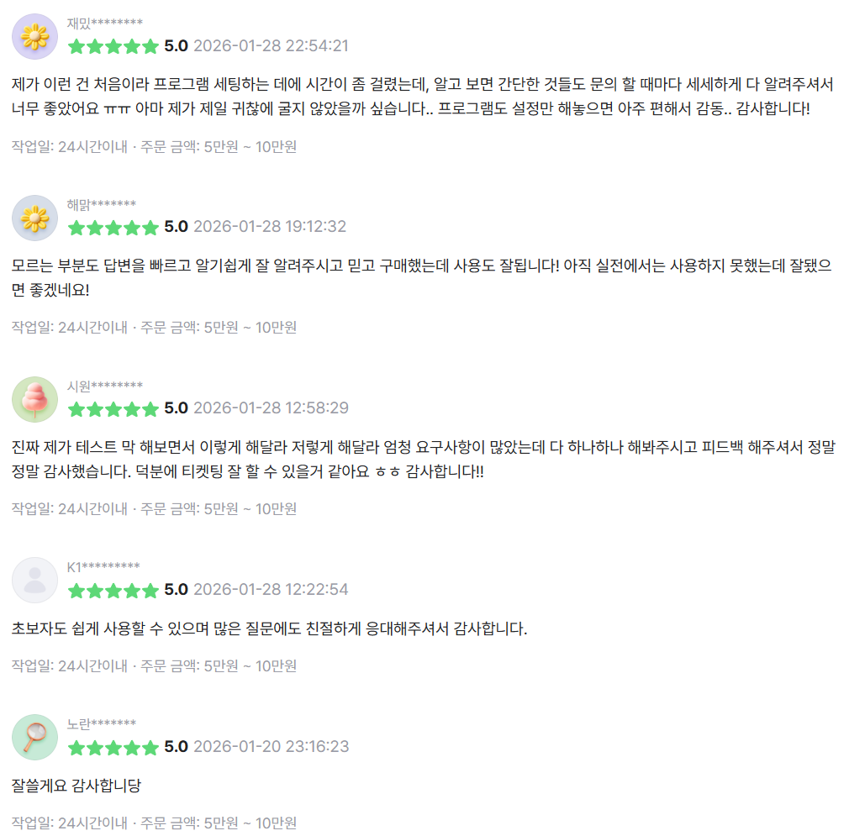Click the username 노란*******
Viewport: 849px width, 836px height.
pyautogui.click(x=101, y=723)
